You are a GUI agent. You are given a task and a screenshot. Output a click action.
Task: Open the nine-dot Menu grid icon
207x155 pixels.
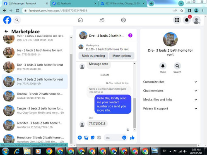tap(177, 20)
